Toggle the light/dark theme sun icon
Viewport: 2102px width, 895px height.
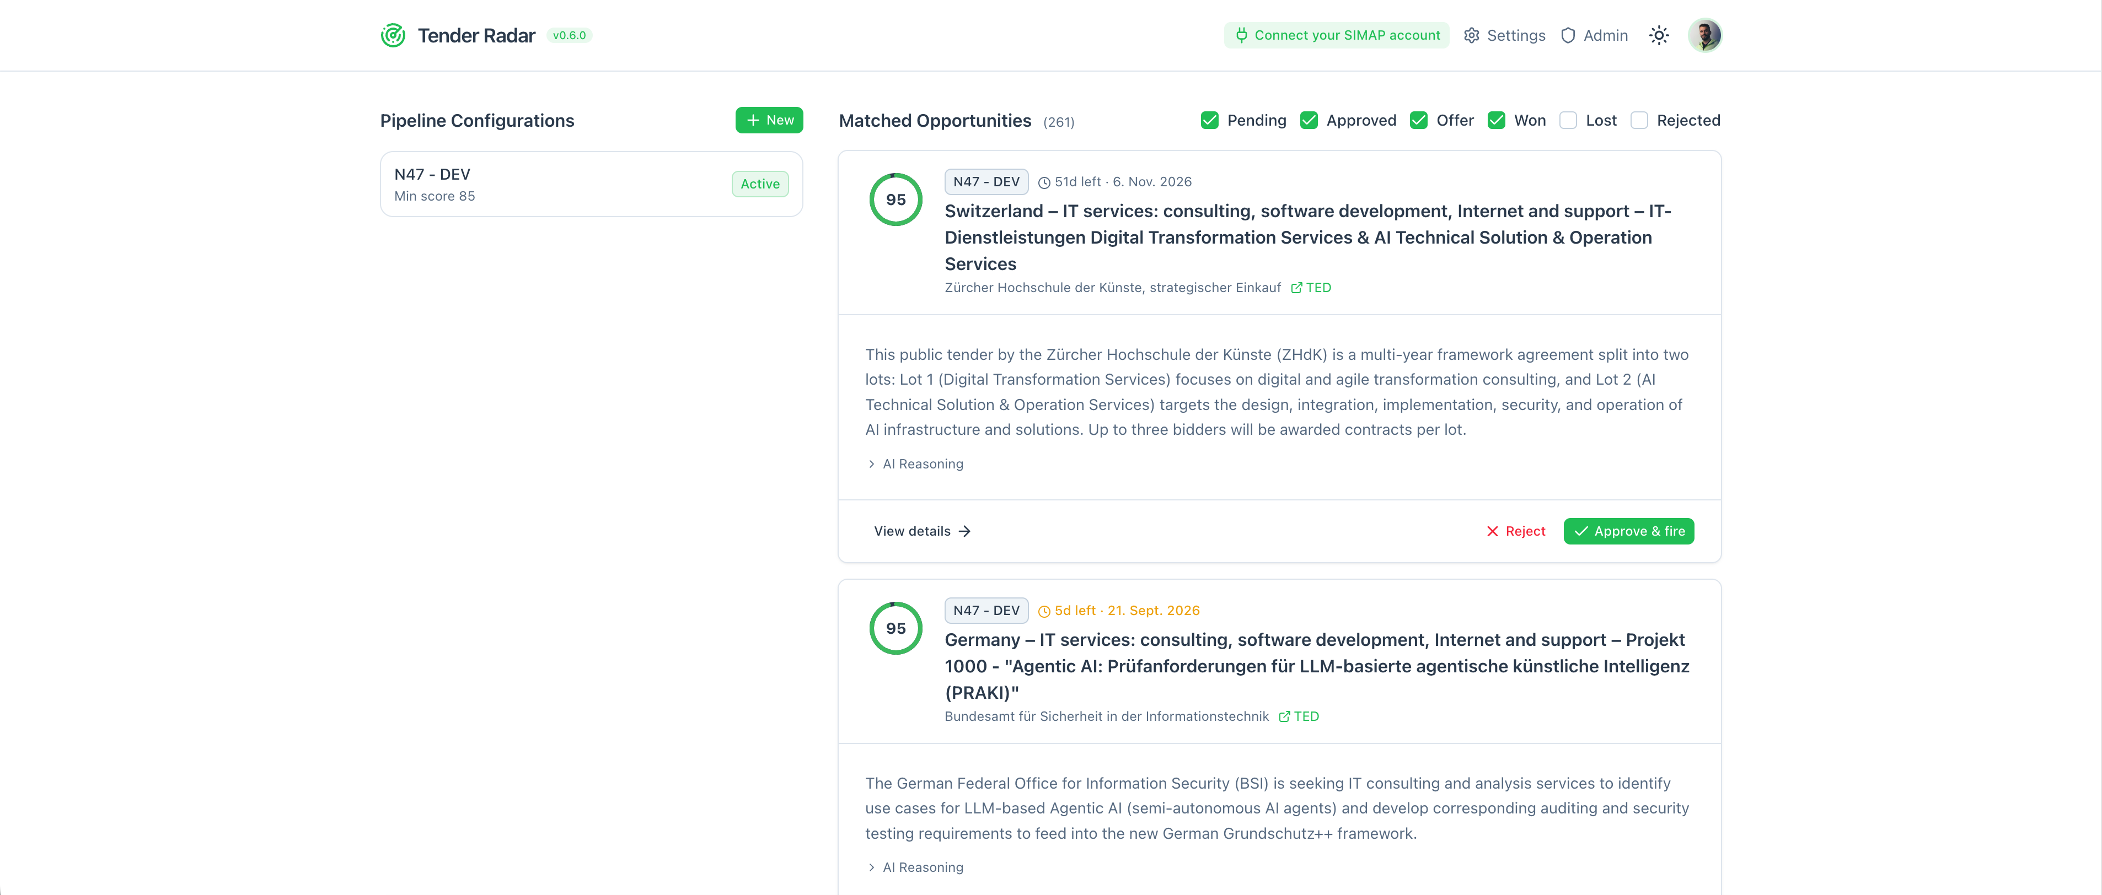pos(1659,35)
